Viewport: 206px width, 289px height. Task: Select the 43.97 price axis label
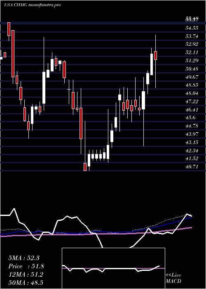192,134
